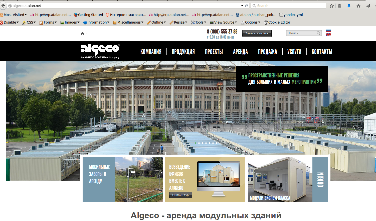376x221 pixels.
Task: Expand Resize developer menu
Action: pos(178,22)
